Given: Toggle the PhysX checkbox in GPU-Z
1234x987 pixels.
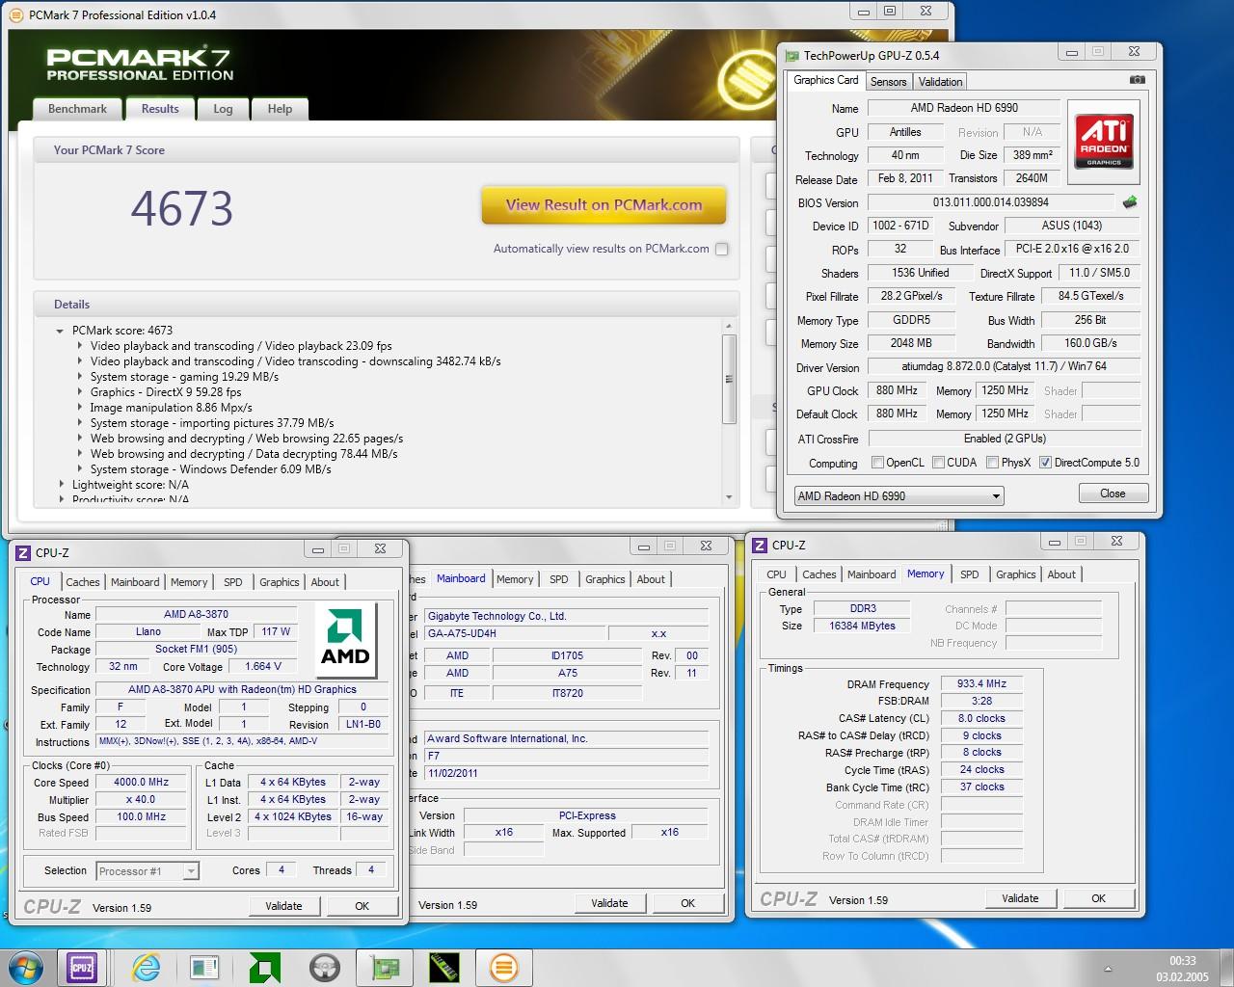Looking at the screenshot, I should pos(992,463).
